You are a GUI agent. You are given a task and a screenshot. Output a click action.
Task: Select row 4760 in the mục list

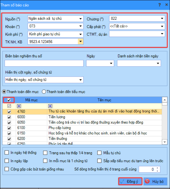[82, 112]
